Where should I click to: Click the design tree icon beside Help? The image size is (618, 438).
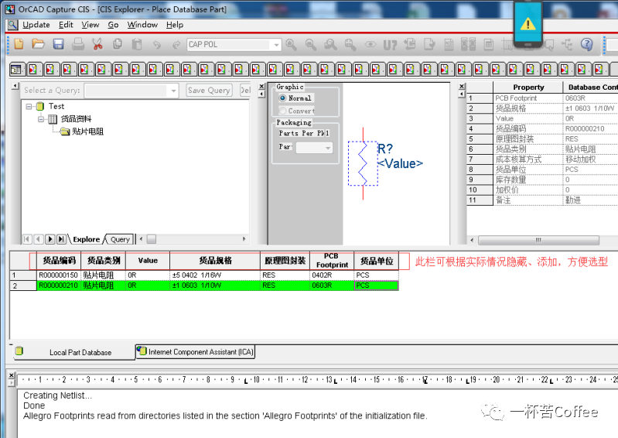[x=567, y=45]
